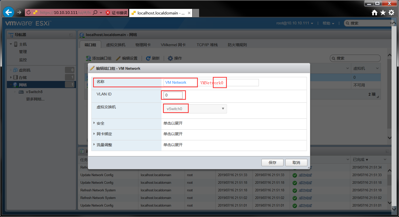
Task: Click success status icon for 21:51:33 task
Action: [295, 175]
